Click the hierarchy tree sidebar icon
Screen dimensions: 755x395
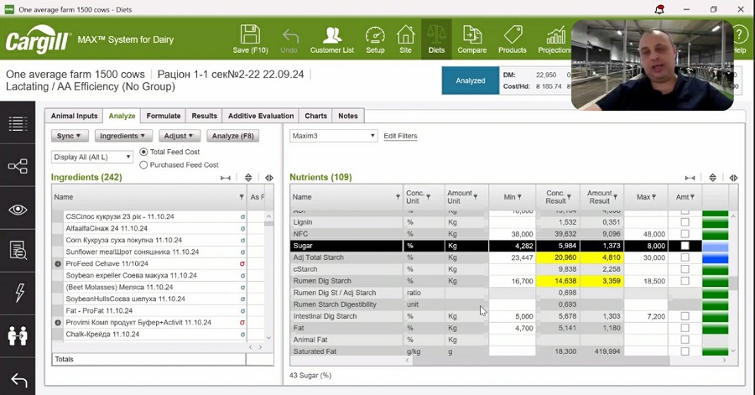point(18,166)
